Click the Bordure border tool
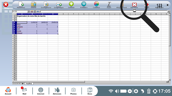The height and width of the screenshot is (96, 172). coord(134,5)
